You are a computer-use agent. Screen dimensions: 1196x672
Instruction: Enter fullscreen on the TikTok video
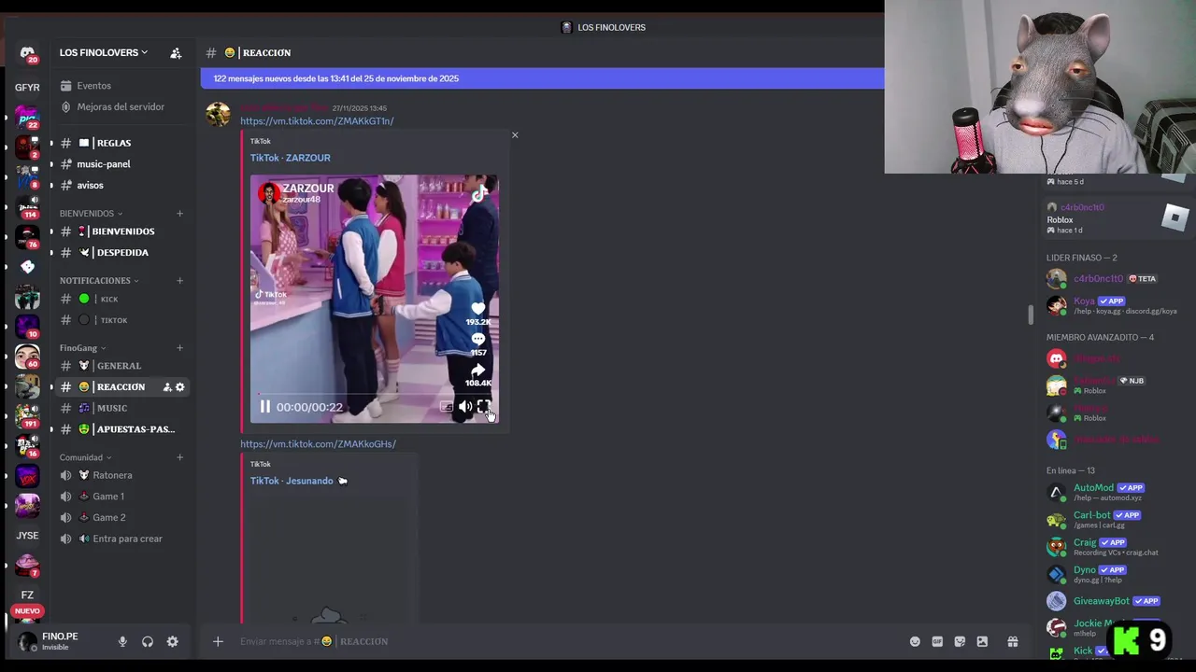coord(484,407)
